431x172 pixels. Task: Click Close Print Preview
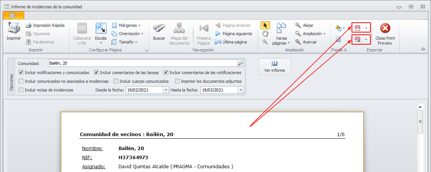[x=385, y=34]
